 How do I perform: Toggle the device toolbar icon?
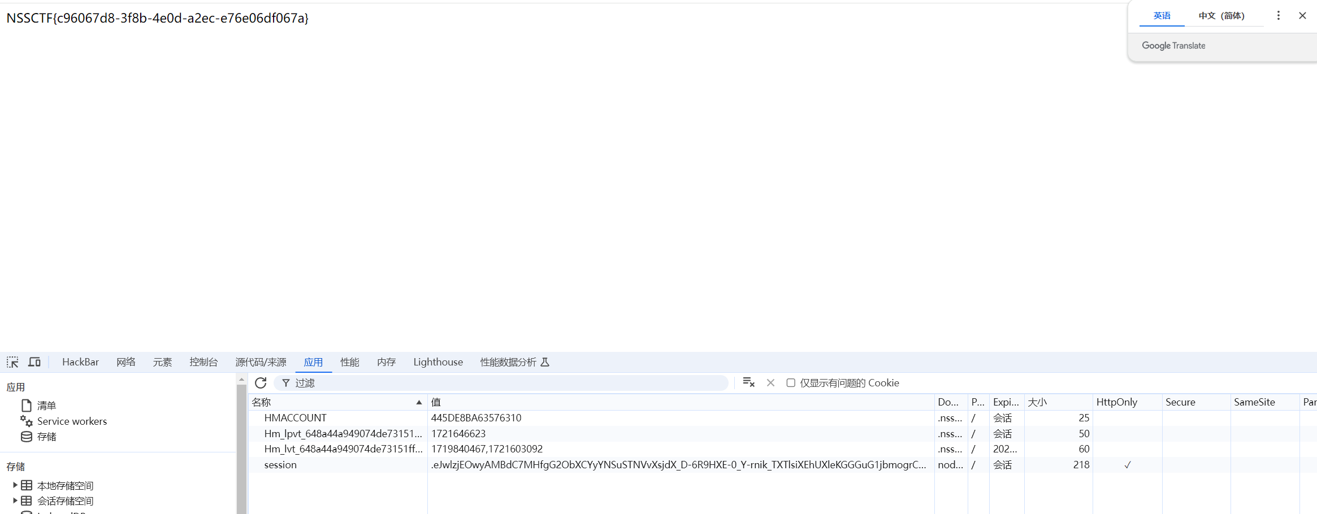[x=34, y=362]
